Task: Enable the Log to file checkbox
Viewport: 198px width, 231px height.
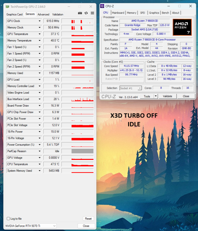Action: 8,218
